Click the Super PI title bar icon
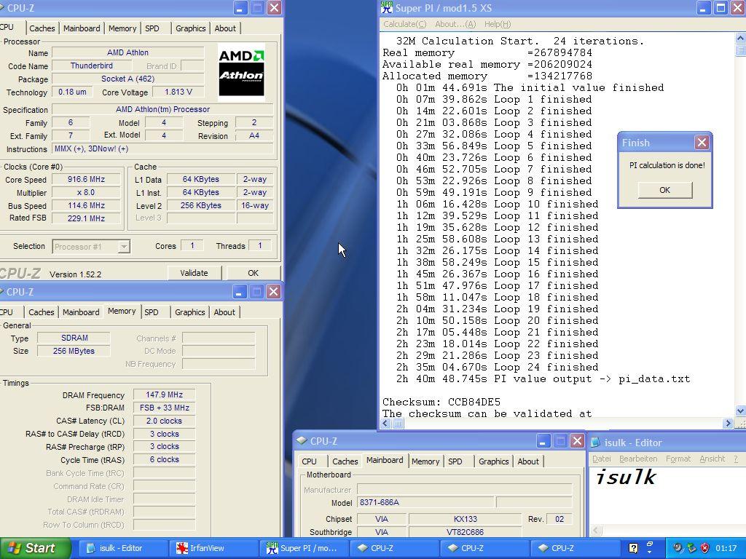Image resolution: width=746 pixels, height=559 pixels. pyautogui.click(x=387, y=7)
